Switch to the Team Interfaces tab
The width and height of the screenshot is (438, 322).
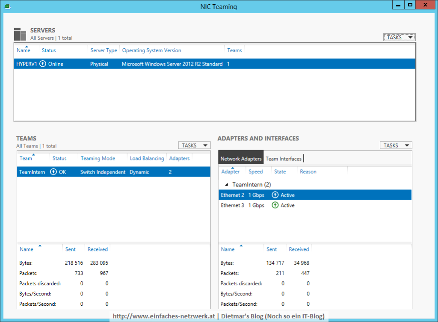tap(284, 159)
